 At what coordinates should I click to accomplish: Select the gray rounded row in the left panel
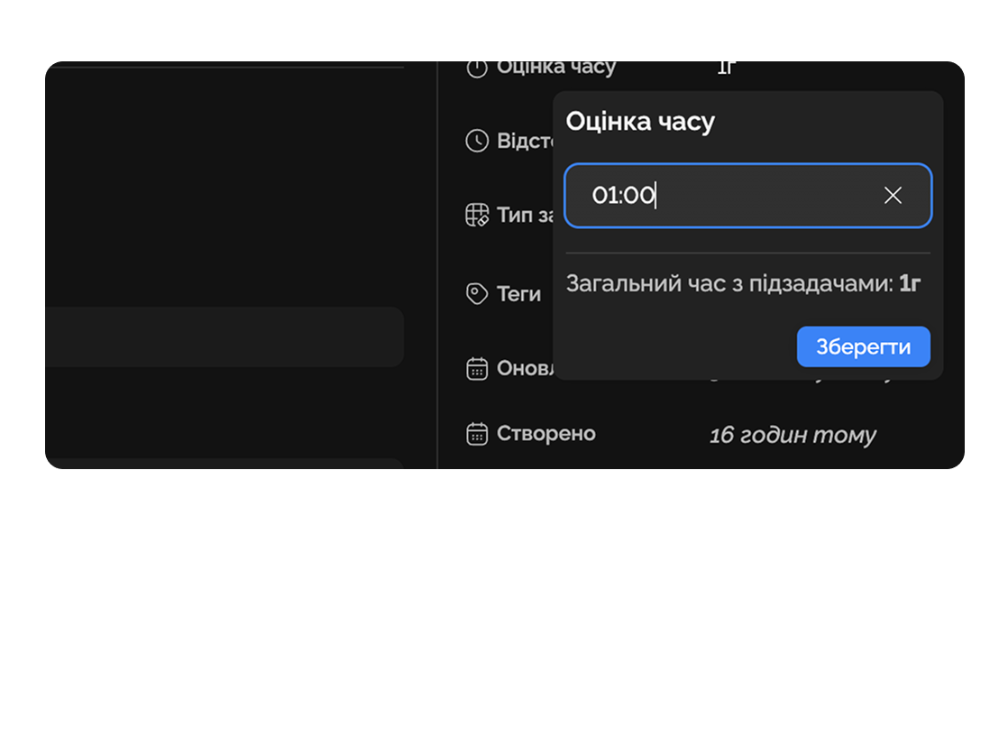click(225, 337)
